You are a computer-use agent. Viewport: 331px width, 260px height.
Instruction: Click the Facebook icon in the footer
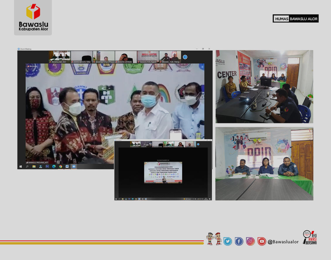[x=239, y=241]
